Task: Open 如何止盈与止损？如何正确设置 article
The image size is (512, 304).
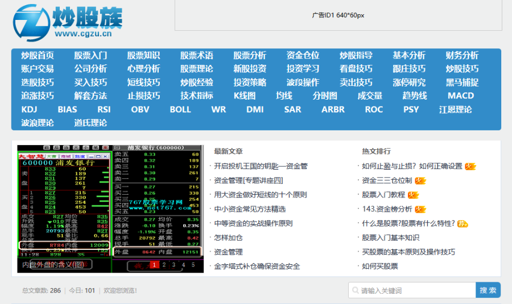Action: (412, 166)
